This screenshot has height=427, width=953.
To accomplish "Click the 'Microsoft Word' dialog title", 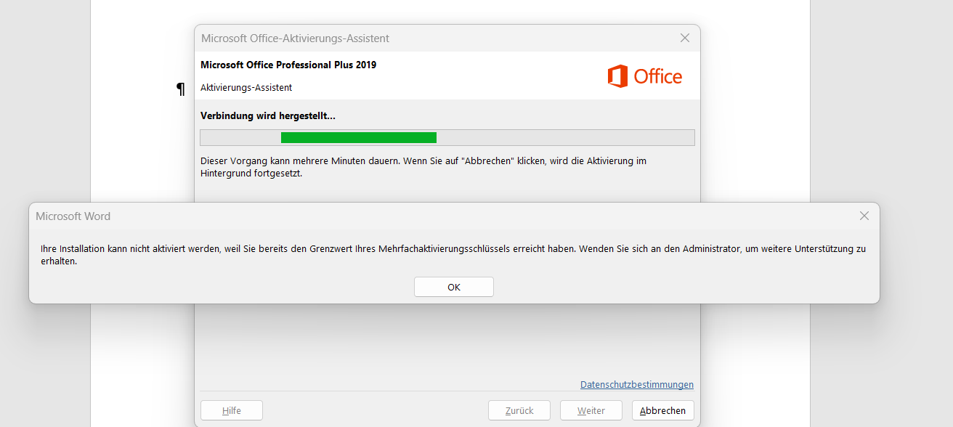I will coord(73,216).
